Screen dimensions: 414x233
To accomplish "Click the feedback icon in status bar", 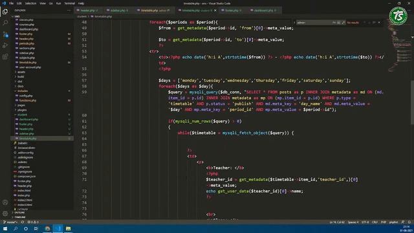I will pyautogui.click(x=402, y=222).
